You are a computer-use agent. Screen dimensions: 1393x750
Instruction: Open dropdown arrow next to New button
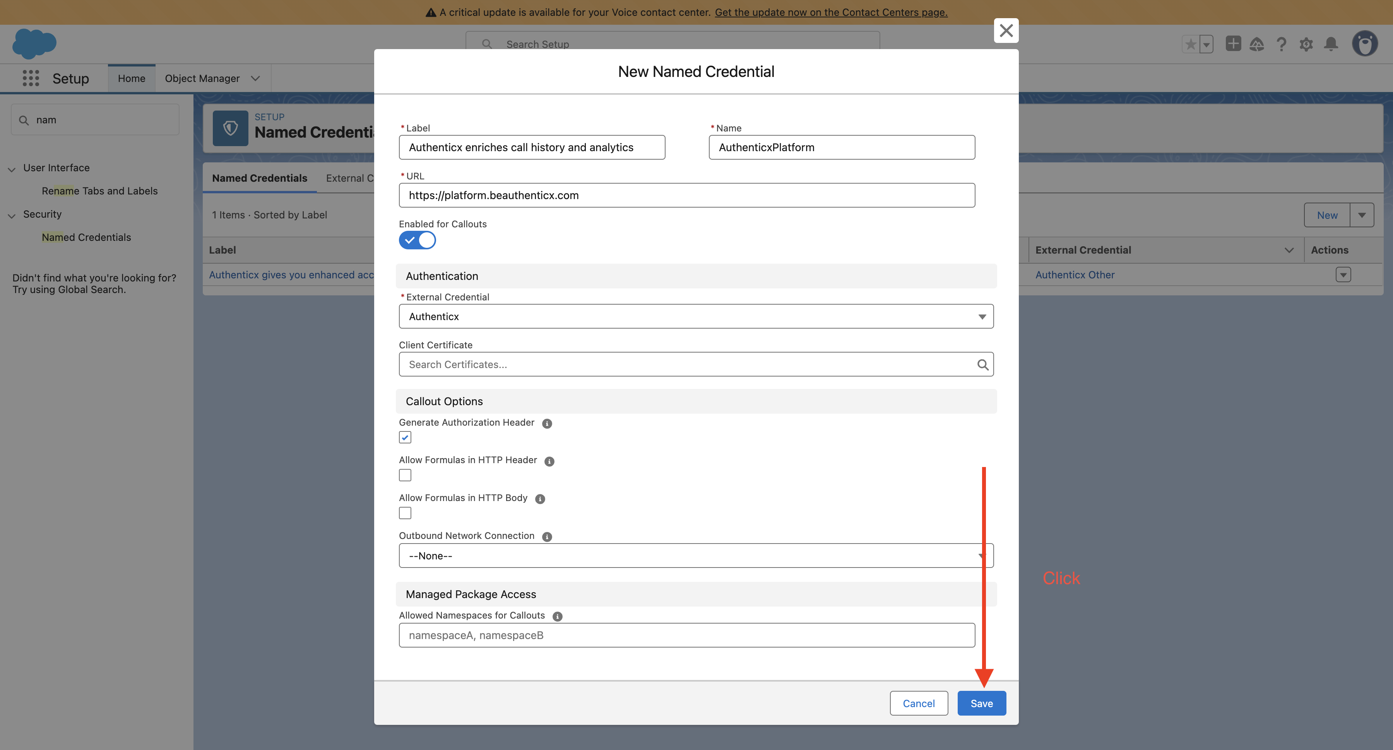pos(1362,215)
